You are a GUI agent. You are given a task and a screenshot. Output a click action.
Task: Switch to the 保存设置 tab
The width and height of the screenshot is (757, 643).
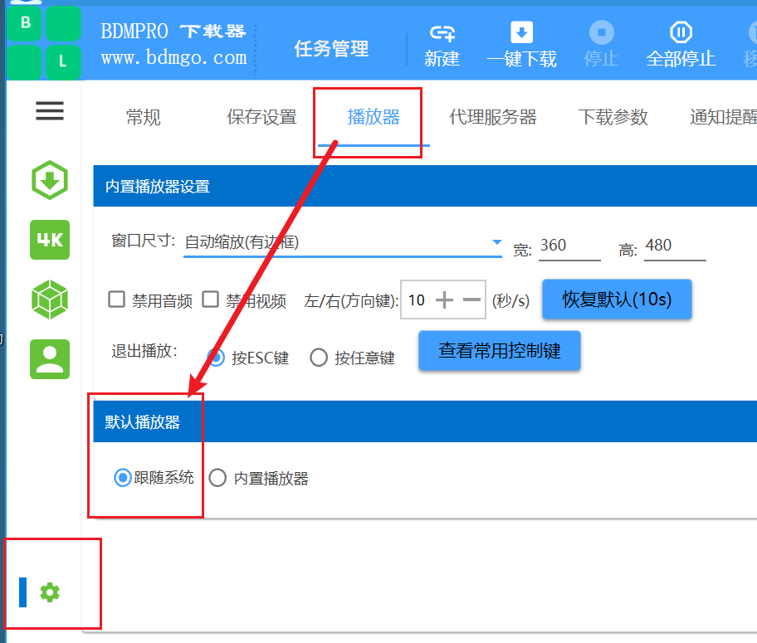(262, 117)
